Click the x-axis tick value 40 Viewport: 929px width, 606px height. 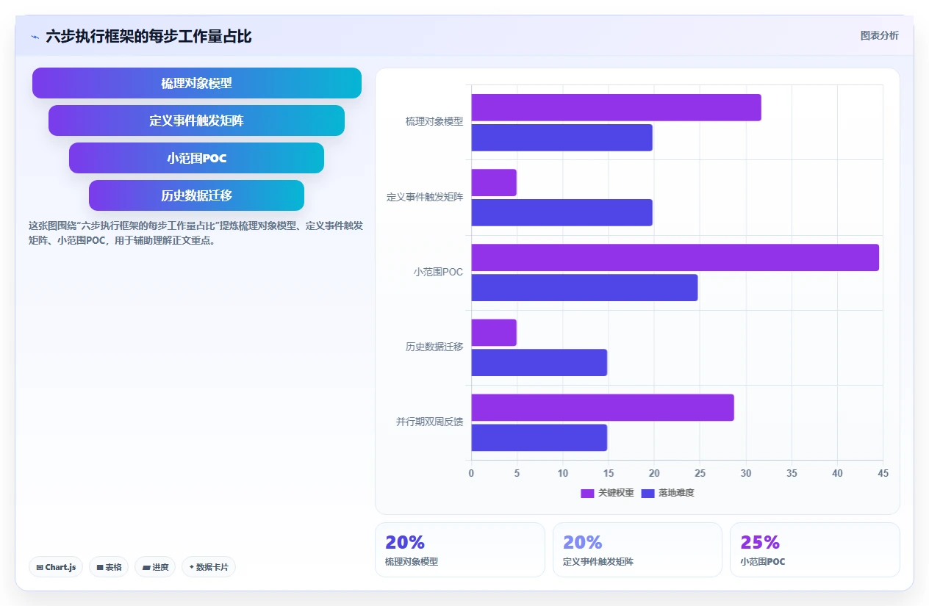pos(837,474)
